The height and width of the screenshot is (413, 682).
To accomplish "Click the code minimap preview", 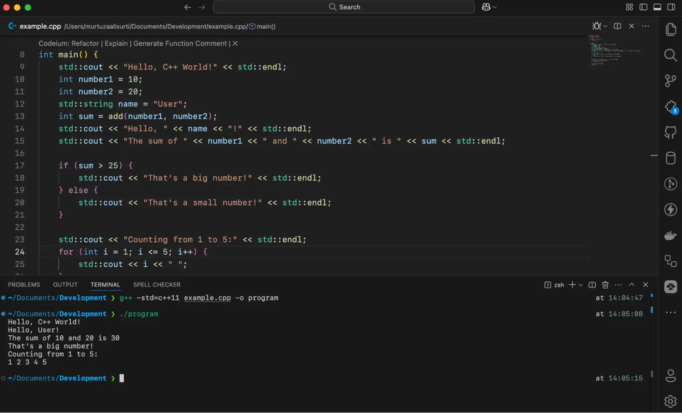I will [614, 50].
